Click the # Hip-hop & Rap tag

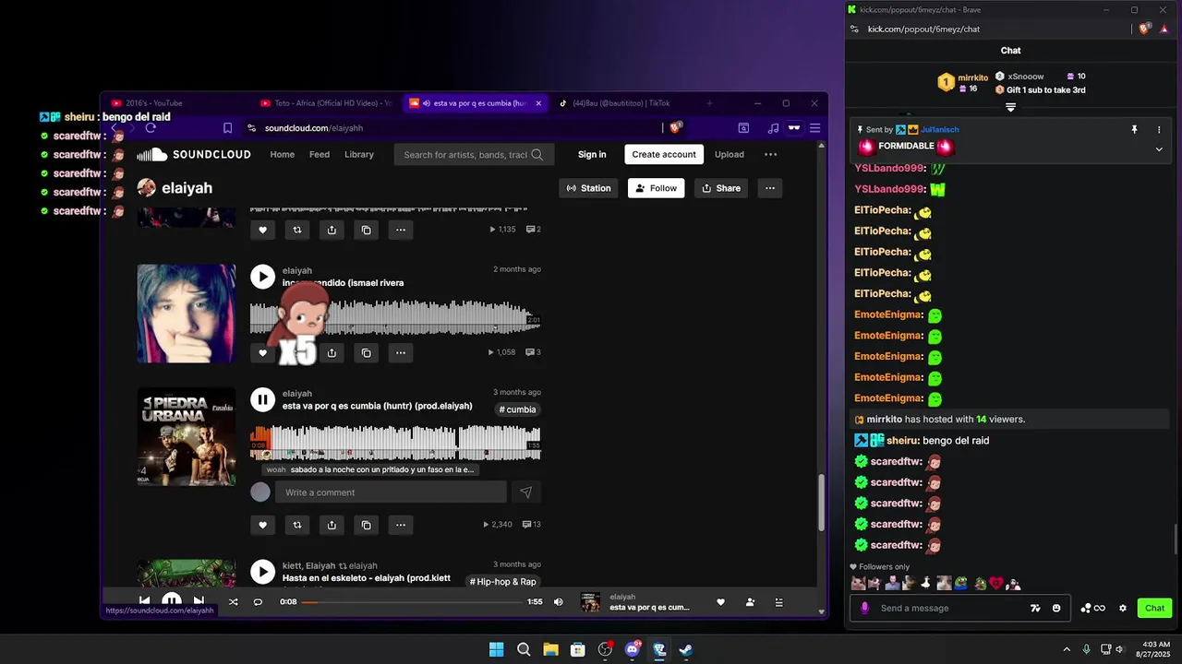coord(503,582)
